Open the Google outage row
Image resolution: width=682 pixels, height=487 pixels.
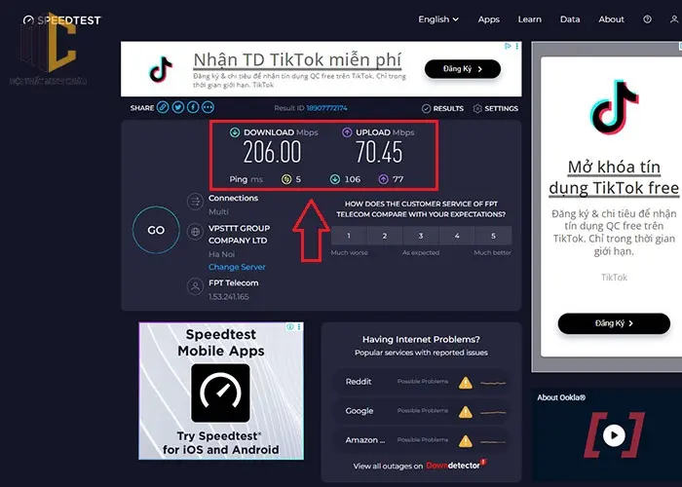(x=421, y=411)
